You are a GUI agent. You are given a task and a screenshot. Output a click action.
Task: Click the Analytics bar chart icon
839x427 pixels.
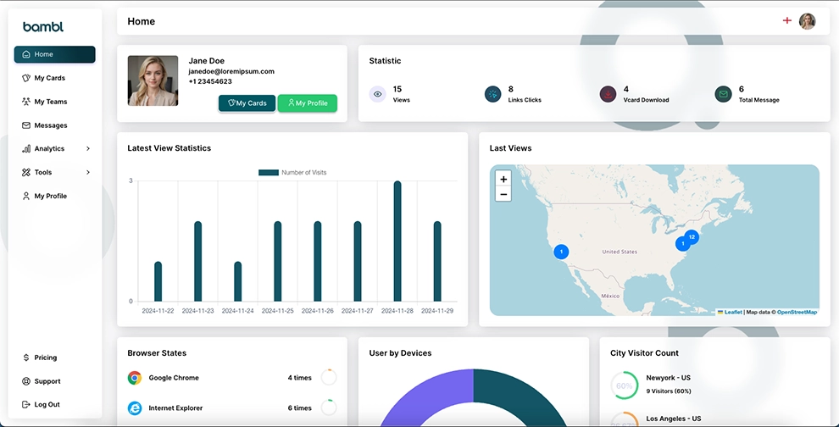(25, 149)
